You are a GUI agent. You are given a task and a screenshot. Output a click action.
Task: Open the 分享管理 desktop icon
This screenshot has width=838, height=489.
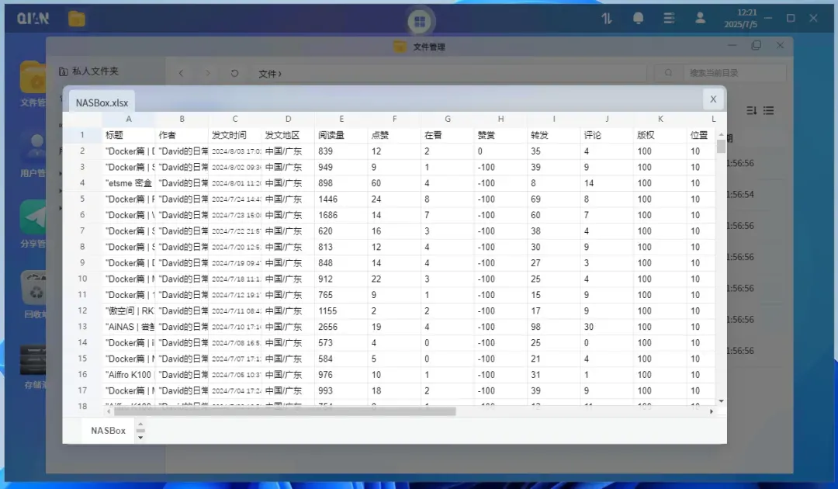tap(33, 224)
